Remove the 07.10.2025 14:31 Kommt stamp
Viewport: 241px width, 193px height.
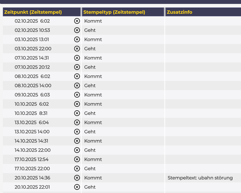pyautogui.click(x=77, y=58)
